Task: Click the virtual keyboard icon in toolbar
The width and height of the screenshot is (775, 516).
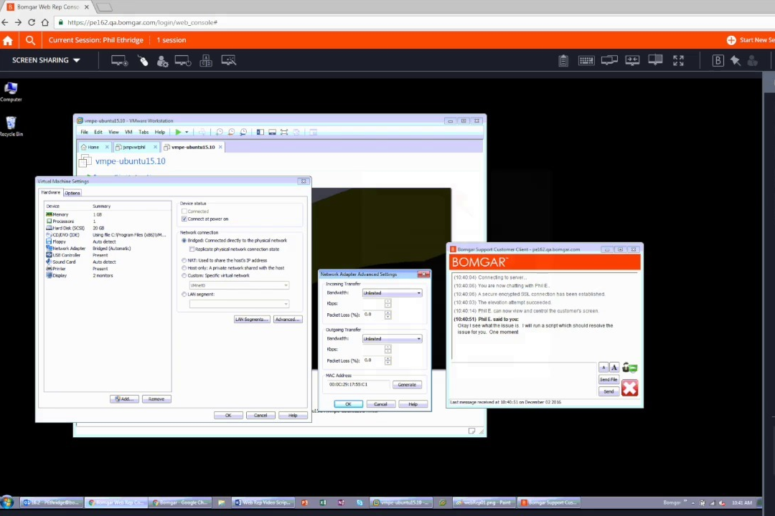Action: point(586,61)
